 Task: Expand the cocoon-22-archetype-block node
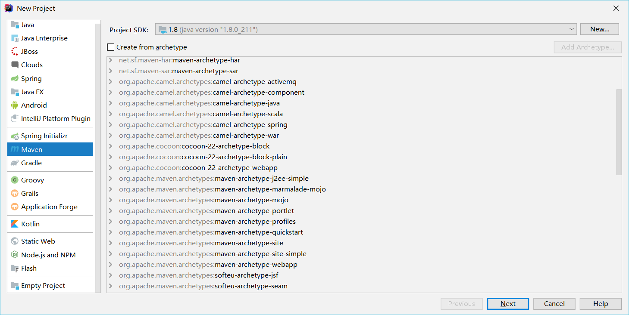click(111, 146)
